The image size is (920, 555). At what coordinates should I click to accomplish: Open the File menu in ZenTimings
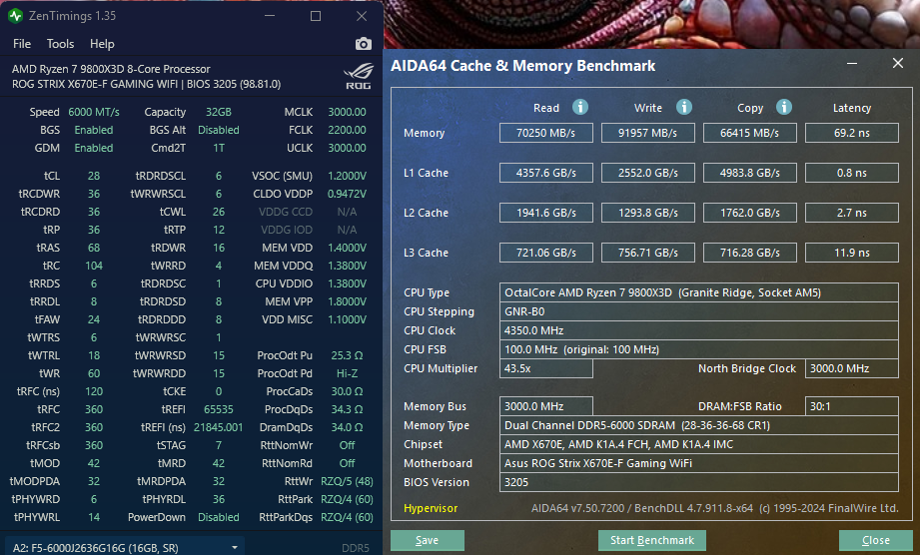[22, 44]
